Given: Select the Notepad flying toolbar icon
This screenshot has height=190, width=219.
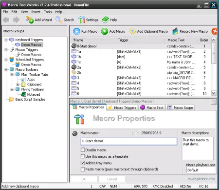Looking at the screenshot, I should coord(23,94).
